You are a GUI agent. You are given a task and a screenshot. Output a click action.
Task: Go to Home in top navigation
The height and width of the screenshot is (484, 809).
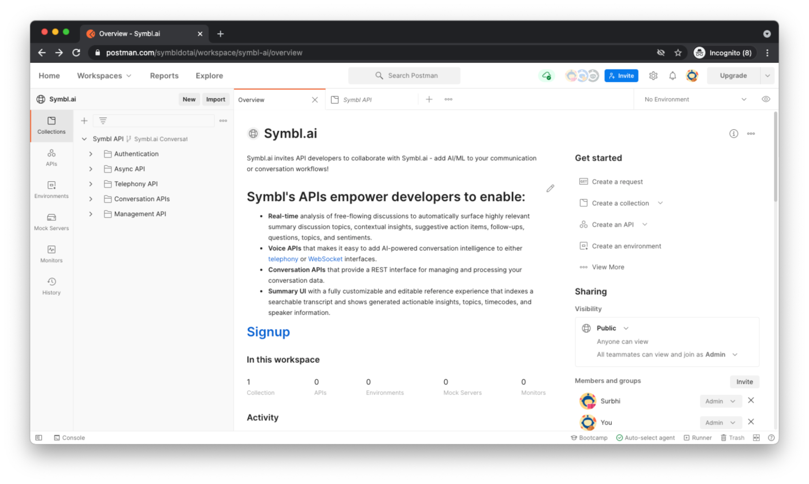tap(49, 76)
